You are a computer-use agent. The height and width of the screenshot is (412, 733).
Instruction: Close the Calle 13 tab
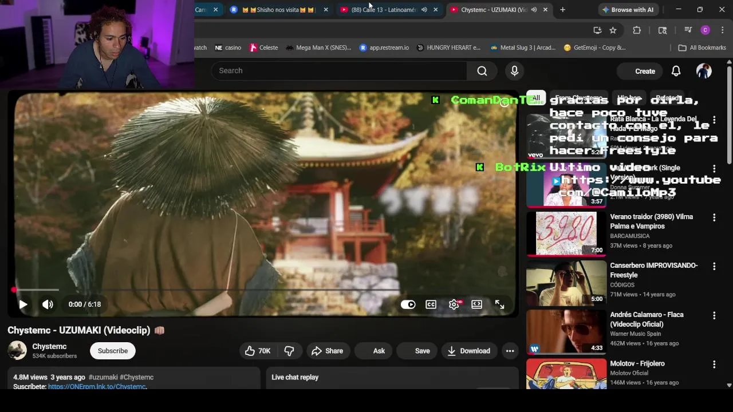435,10
